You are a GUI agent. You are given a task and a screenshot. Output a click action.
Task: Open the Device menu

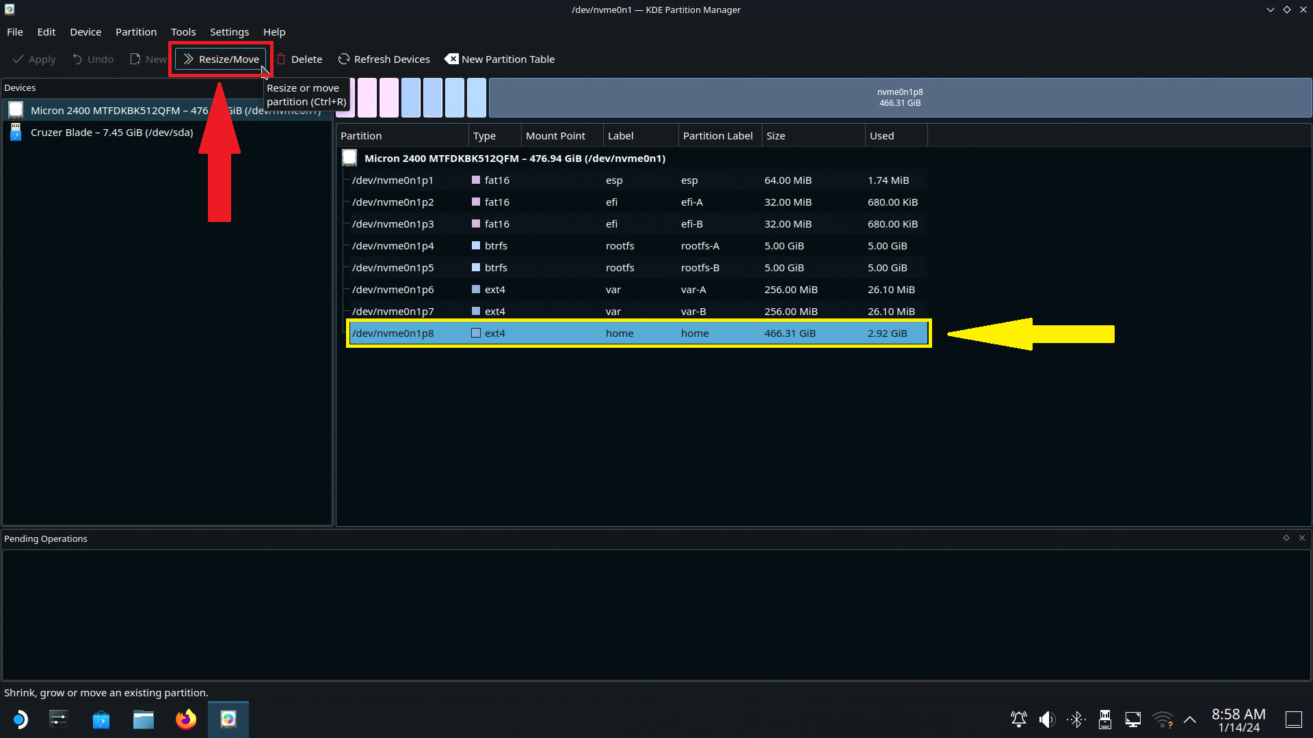pyautogui.click(x=85, y=32)
